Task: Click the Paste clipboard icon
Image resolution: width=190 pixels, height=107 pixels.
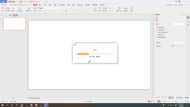Action: click(3, 8)
